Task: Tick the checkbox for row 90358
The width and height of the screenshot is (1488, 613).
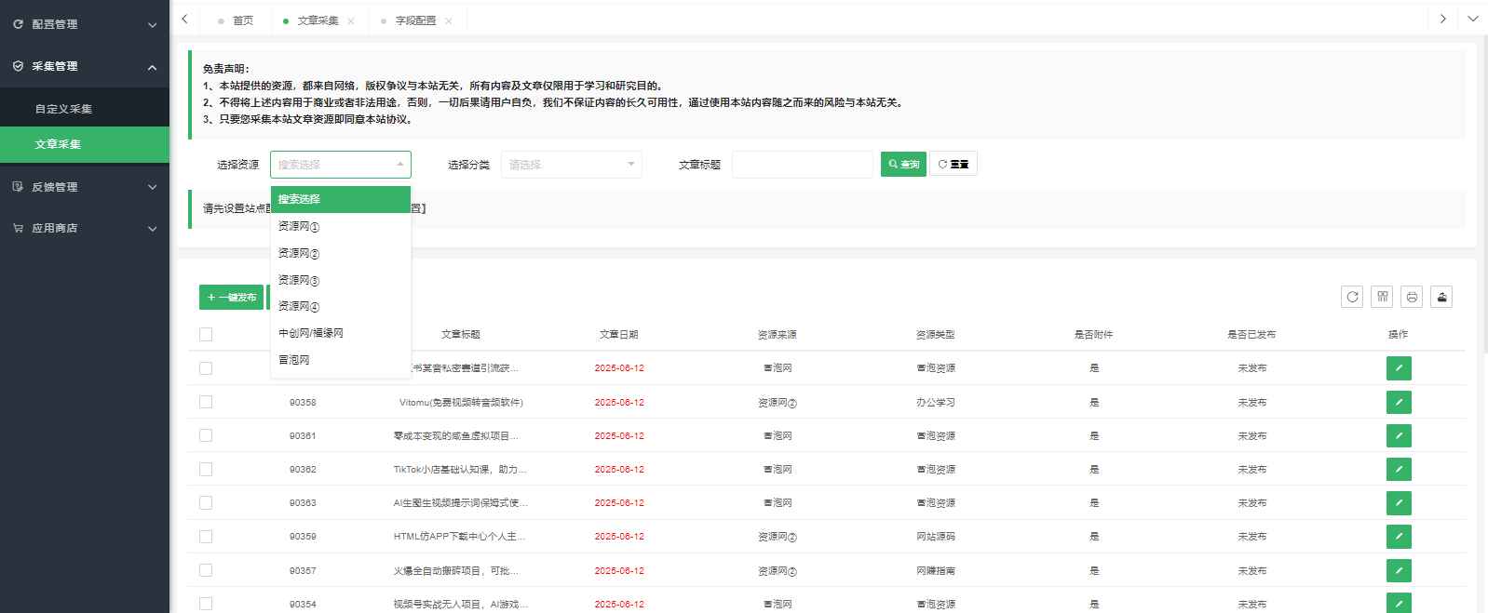Action: [206, 402]
